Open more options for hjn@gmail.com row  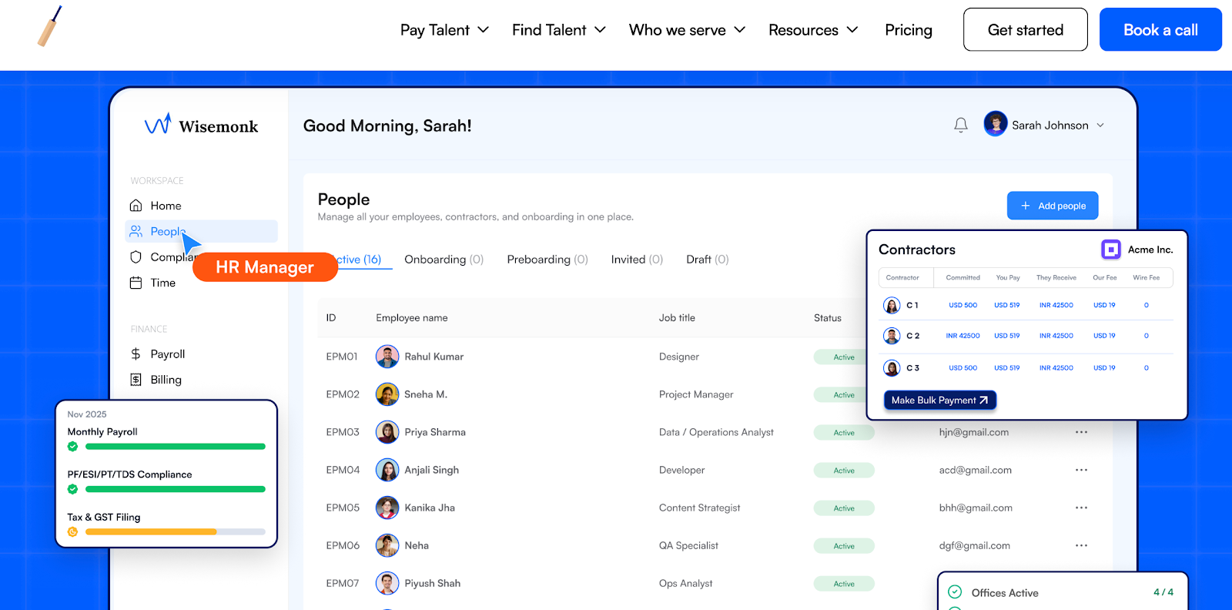[1082, 432]
